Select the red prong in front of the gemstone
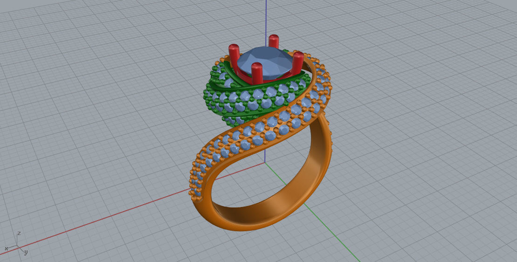 256,73
